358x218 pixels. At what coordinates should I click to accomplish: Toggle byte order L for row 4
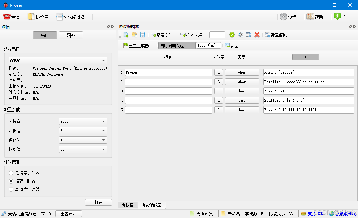click(x=219, y=100)
